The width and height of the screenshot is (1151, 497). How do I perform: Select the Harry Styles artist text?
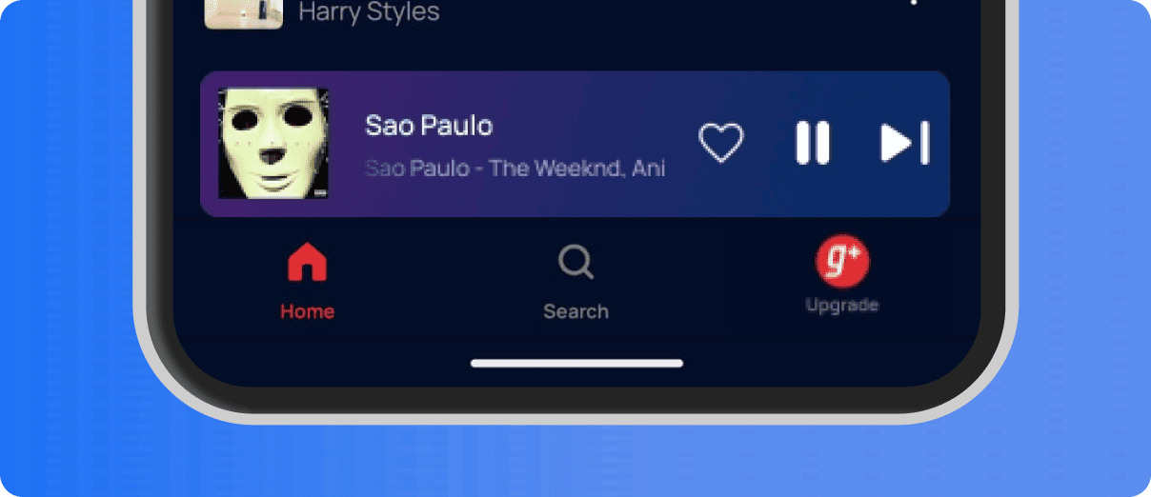coord(370,12)
